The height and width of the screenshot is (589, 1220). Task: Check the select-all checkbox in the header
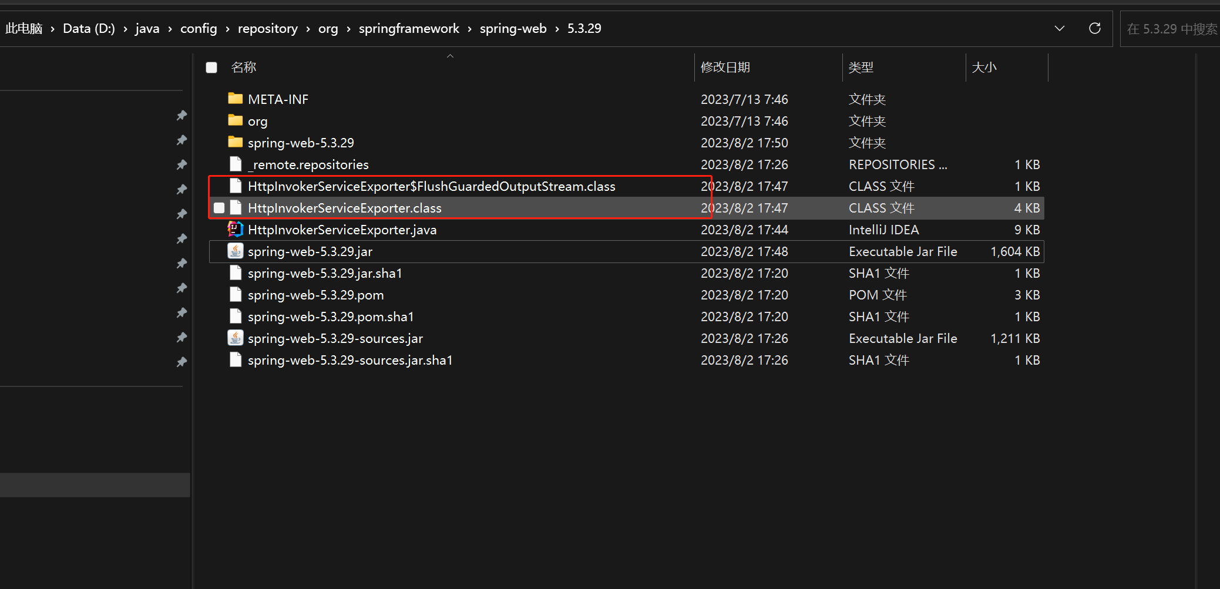[x=211, y=68]
